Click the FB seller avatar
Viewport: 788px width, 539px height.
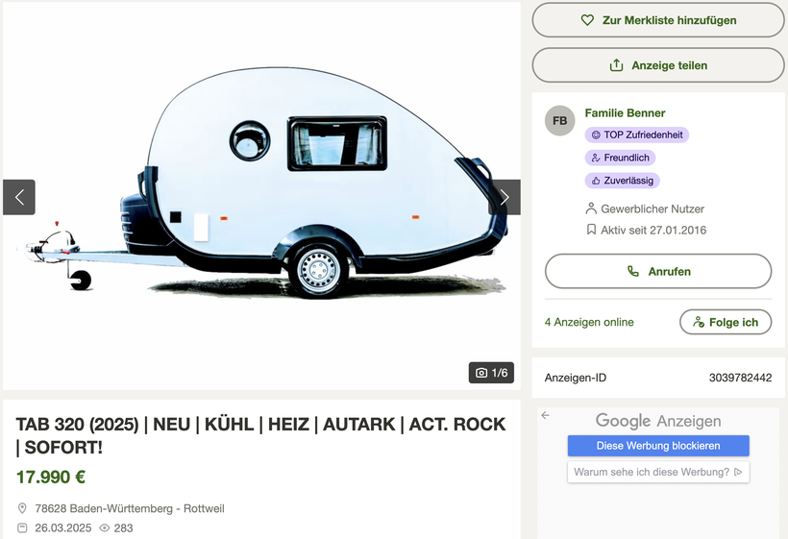[x=559, y=121]
